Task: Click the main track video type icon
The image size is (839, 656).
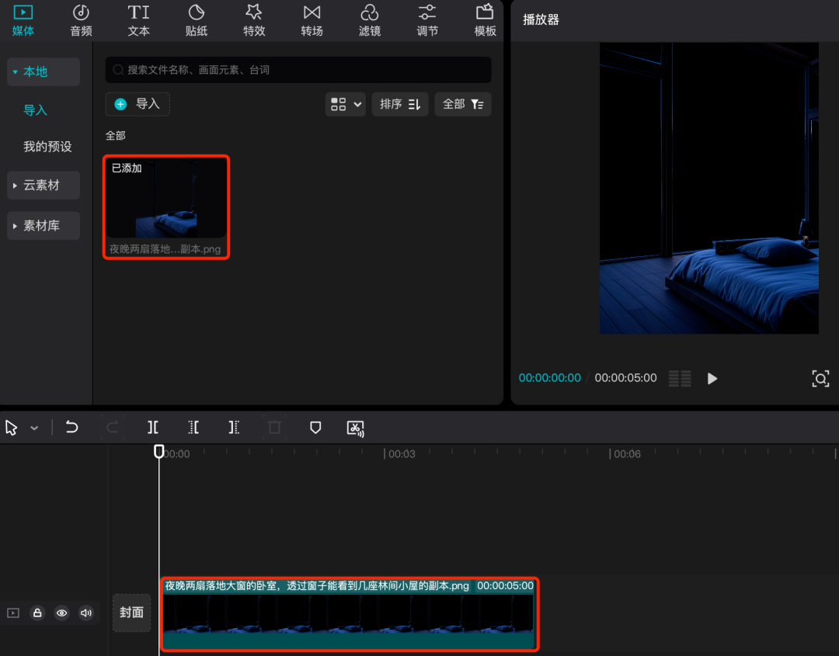Action: pyautogui.click(x=13, y=613)
